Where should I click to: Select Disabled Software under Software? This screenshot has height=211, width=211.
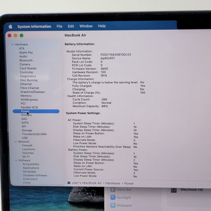35,175
